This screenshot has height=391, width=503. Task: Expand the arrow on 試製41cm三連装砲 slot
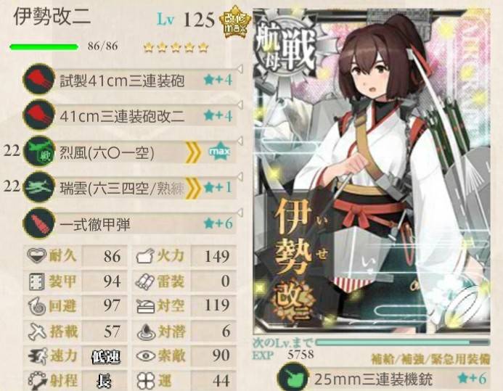240,68
